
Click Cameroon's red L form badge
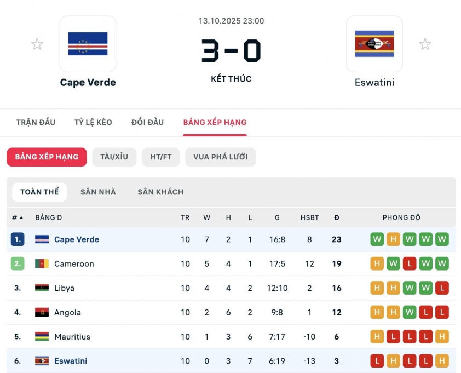(x=410, y=264)
